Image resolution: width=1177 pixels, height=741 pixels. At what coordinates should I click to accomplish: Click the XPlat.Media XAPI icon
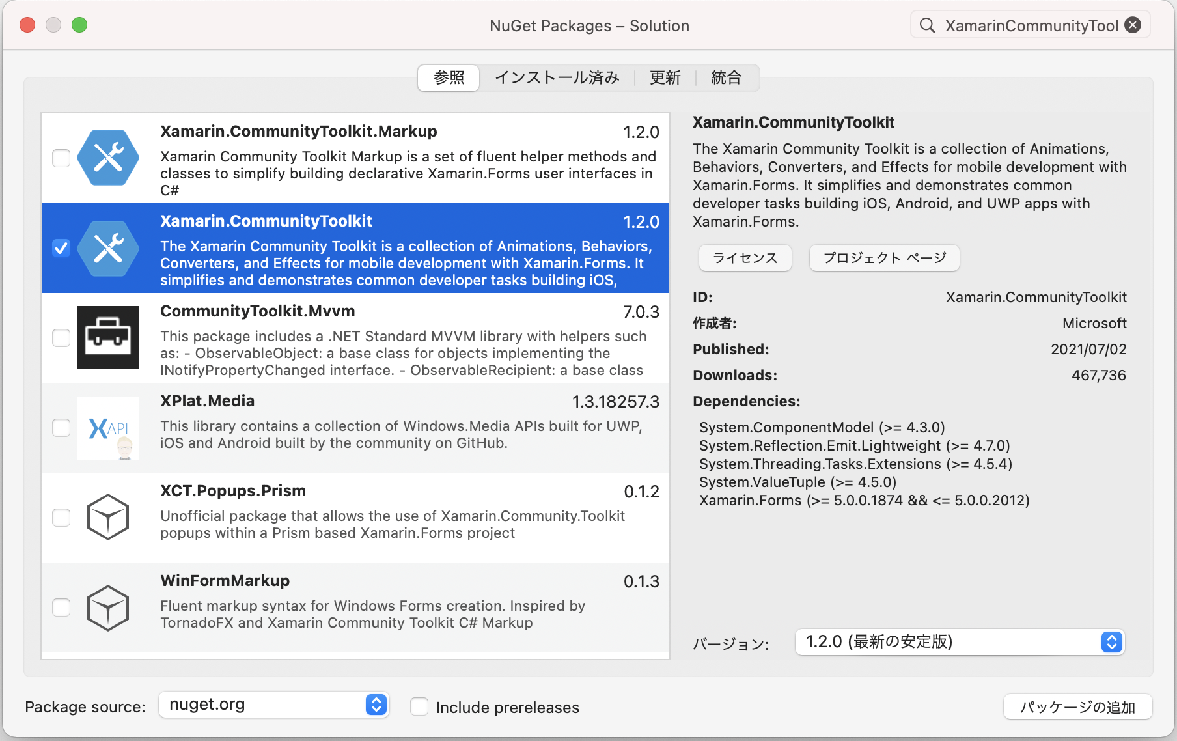108,428
